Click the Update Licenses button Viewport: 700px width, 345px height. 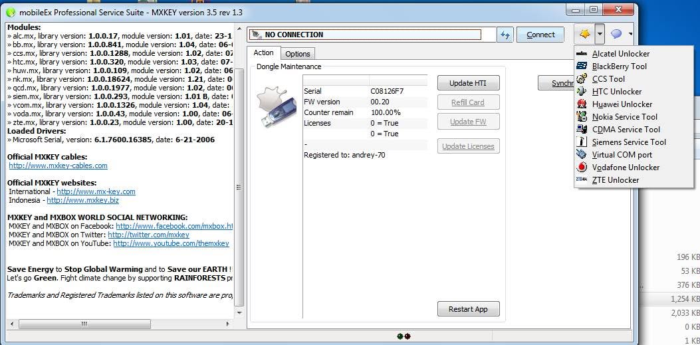[468, 146]
